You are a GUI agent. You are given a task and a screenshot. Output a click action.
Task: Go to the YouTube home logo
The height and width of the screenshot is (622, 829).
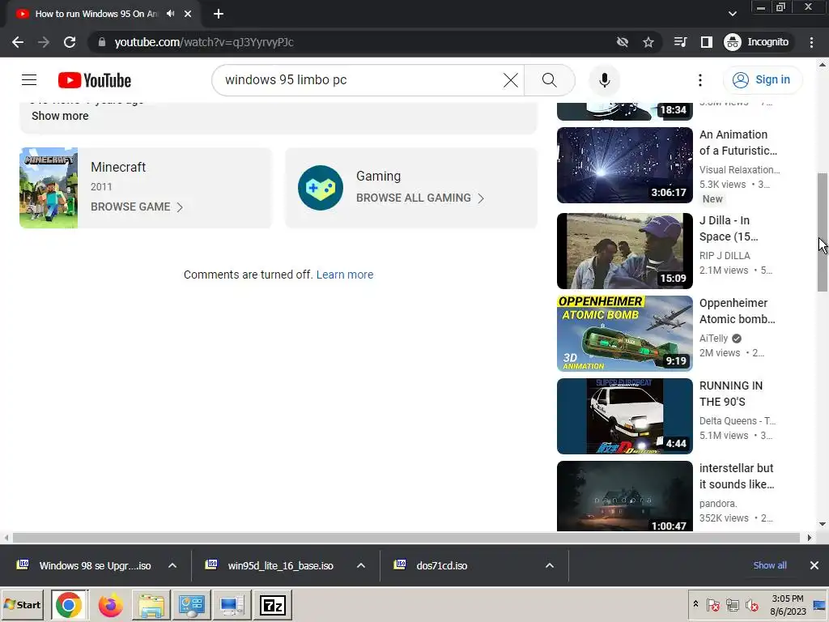click(95, 80)
